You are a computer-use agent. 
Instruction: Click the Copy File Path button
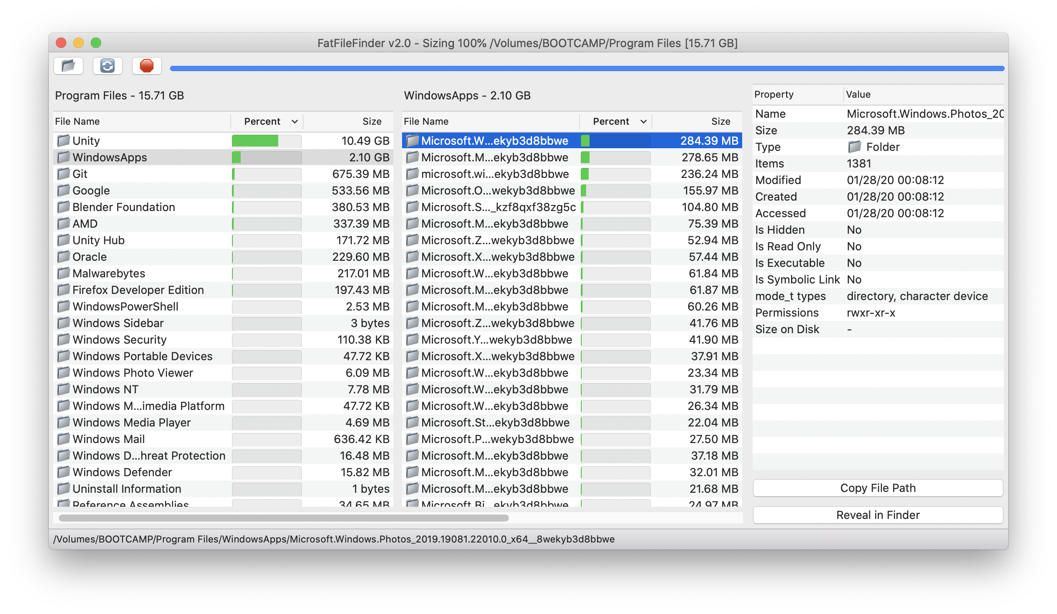pyautogui.click(x=878, y=488)
